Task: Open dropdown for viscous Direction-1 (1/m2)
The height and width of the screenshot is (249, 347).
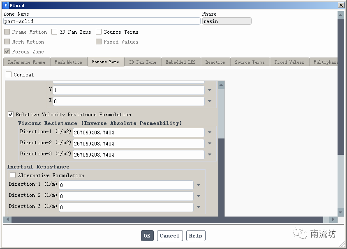Action: point(210,132)
